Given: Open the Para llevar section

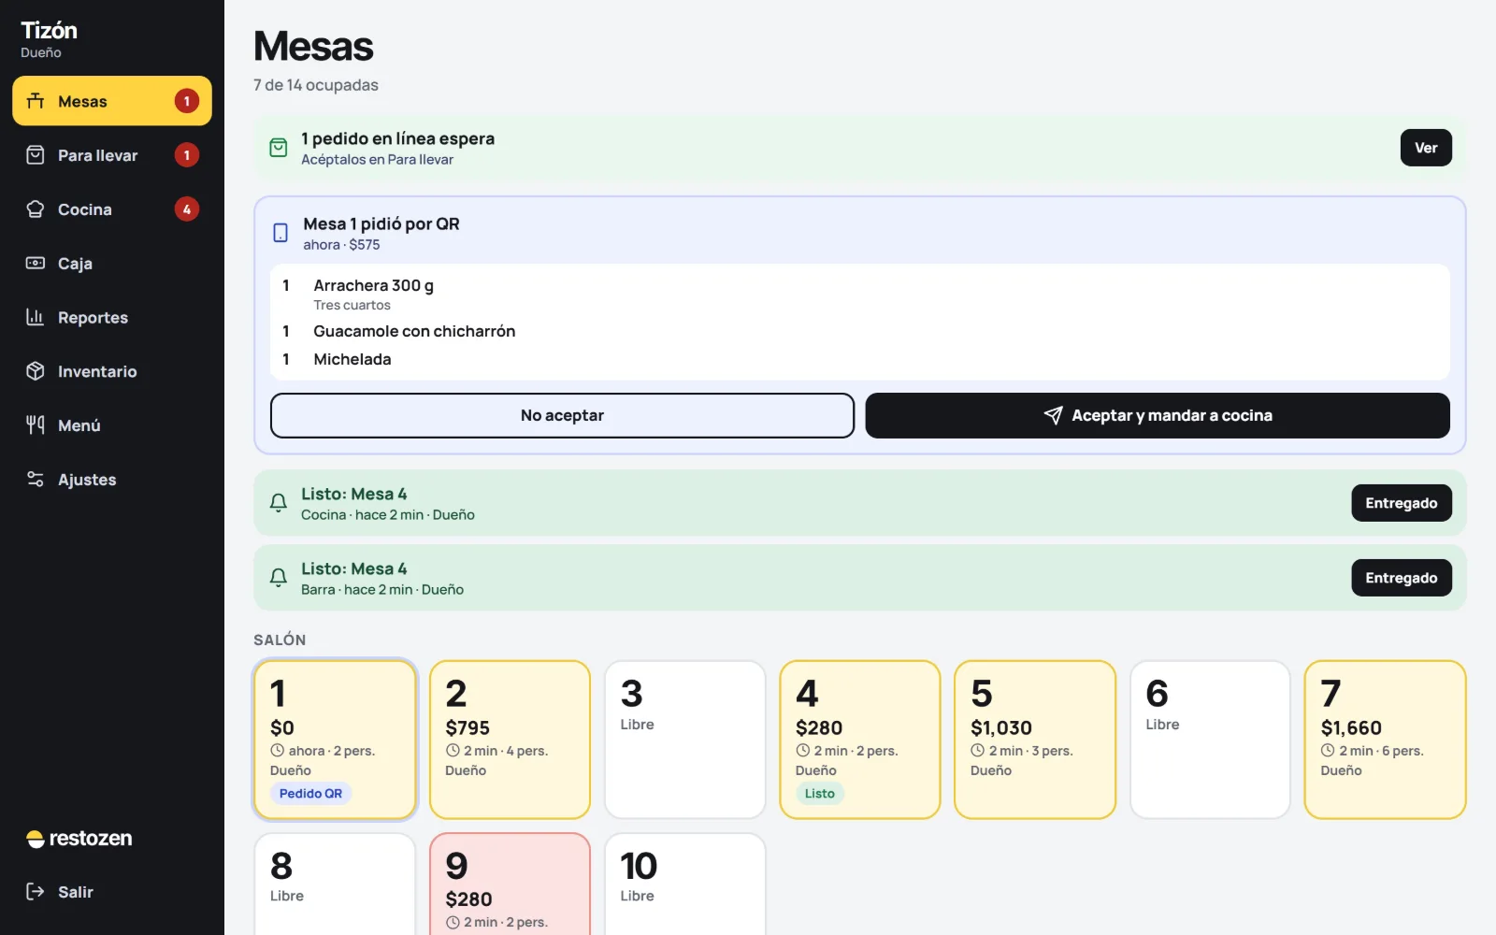Looking at the screenshot, I should point(112,155).
